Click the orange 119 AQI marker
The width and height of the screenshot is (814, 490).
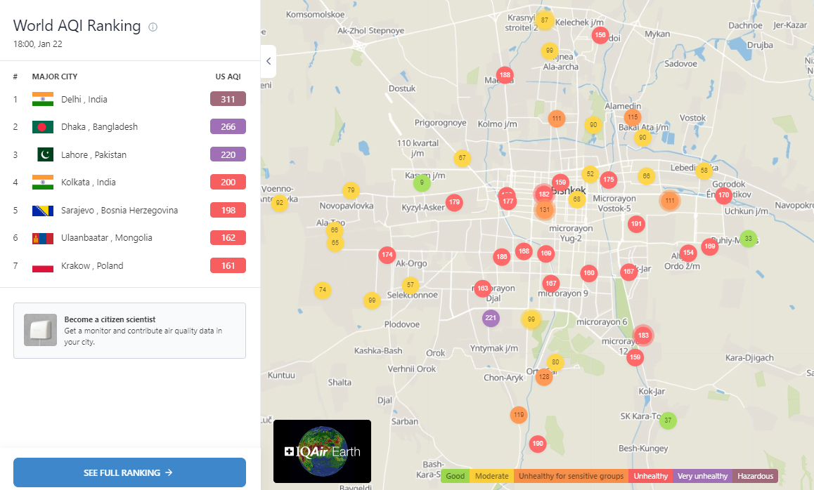point(519,414)
